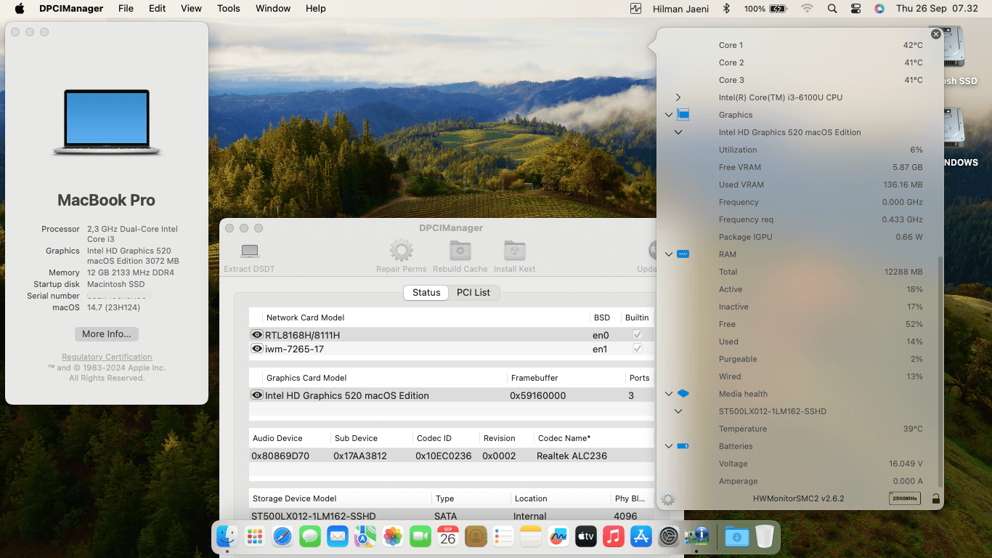Open Launchpad from the dock
This screenshot has width=992, height=558.
coord(255,537)
